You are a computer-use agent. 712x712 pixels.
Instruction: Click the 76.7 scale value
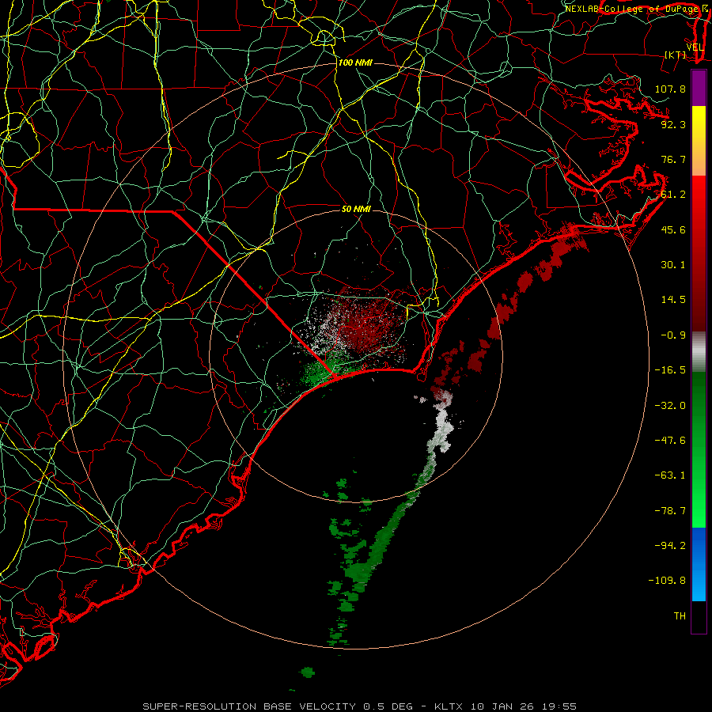coord(673,159)
